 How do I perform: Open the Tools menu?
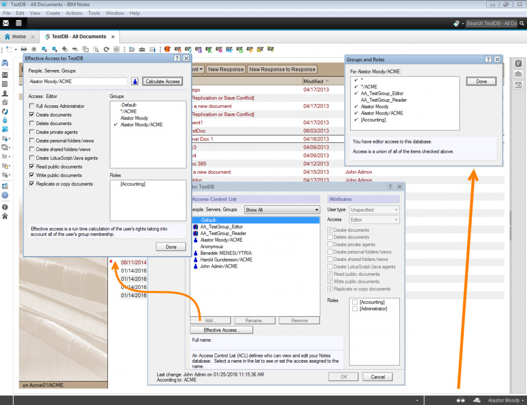pos(94,13)
